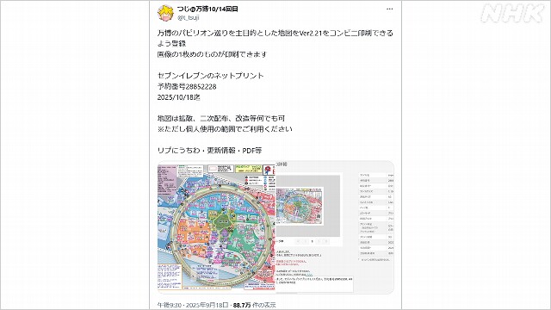Open the three-dot more options menu
Image resolution: width=551 pixels, height=310 pixels.
389,9
